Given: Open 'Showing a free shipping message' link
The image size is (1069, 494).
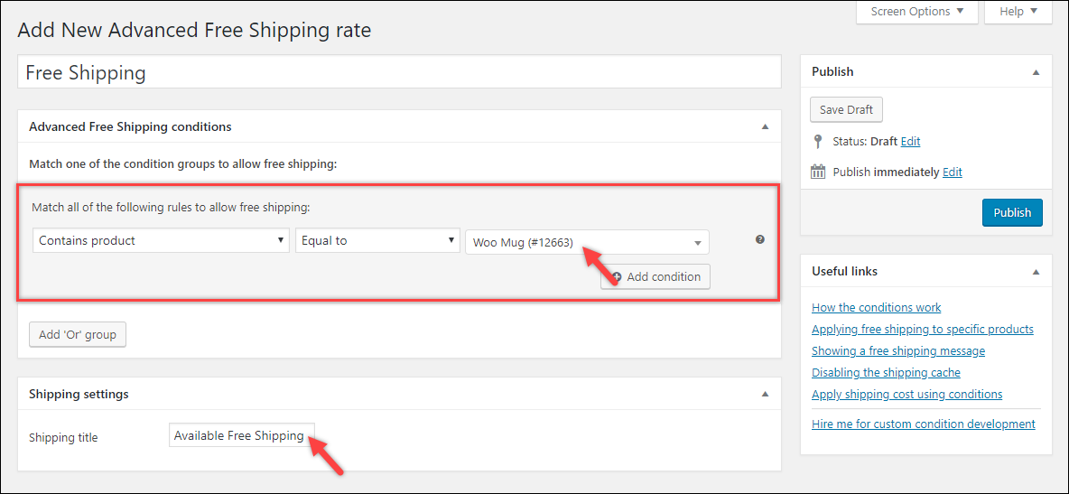Looking at the screenshot, I should 897,351.
